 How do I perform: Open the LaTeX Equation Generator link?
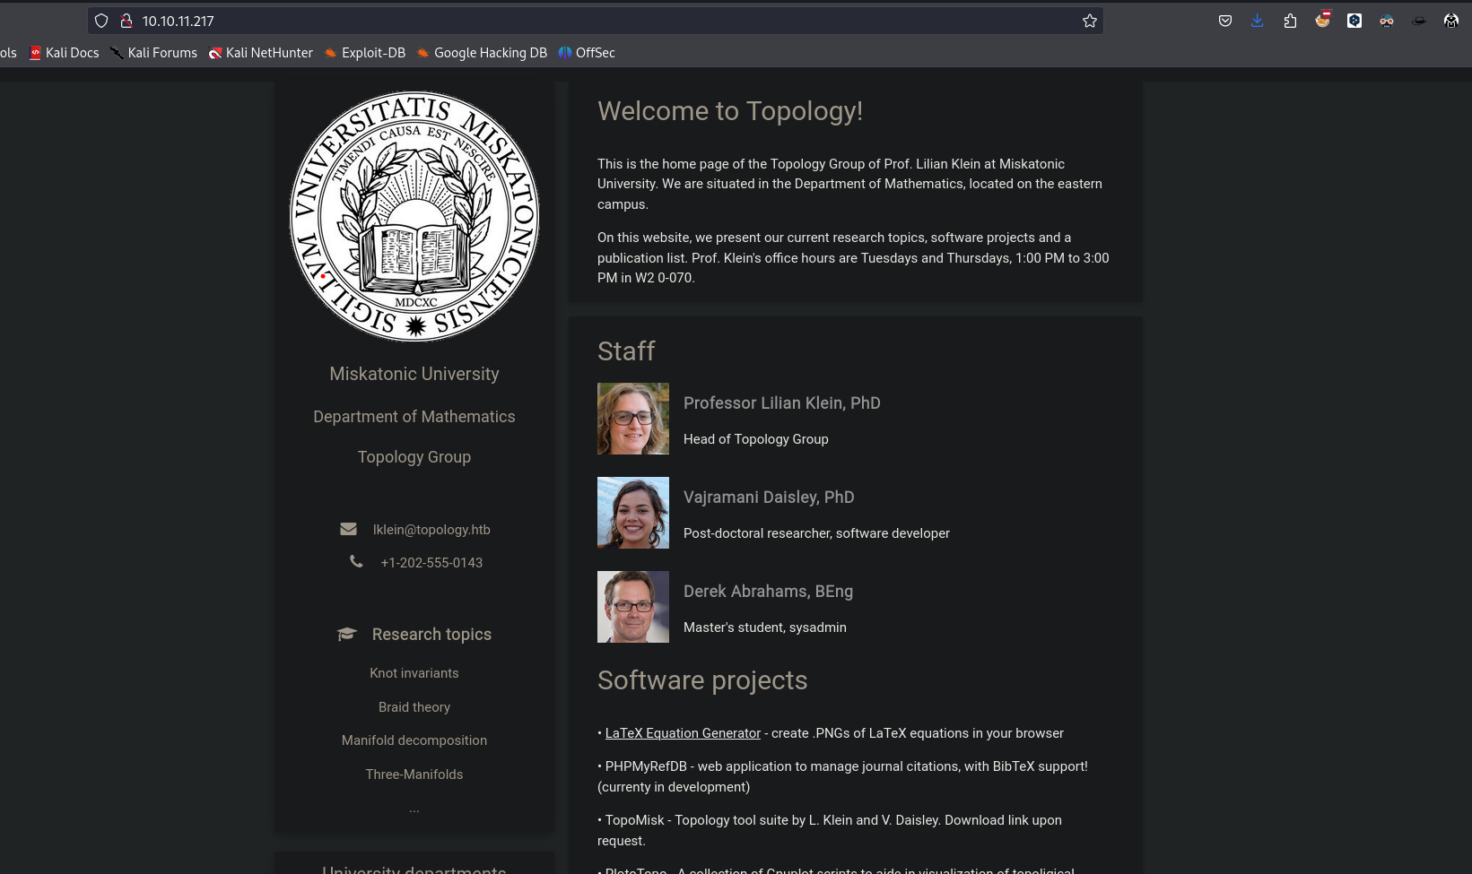point(683,733)
